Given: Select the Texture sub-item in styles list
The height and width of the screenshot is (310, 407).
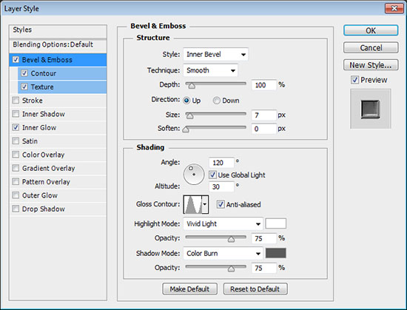Looking at the screenshot, I should (x=62, y=87).
